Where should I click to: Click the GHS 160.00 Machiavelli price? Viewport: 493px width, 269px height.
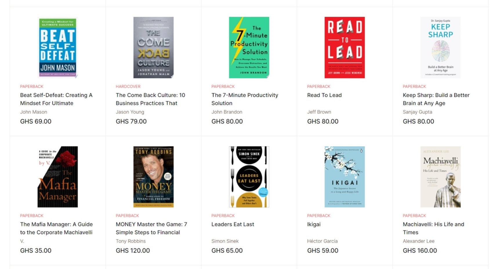(x=420, y=250)
